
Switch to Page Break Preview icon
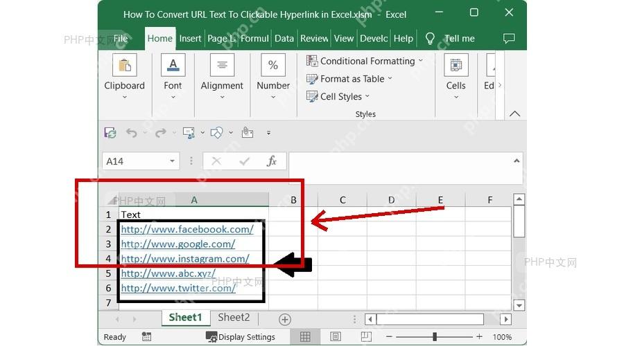(x=365, y=337)
